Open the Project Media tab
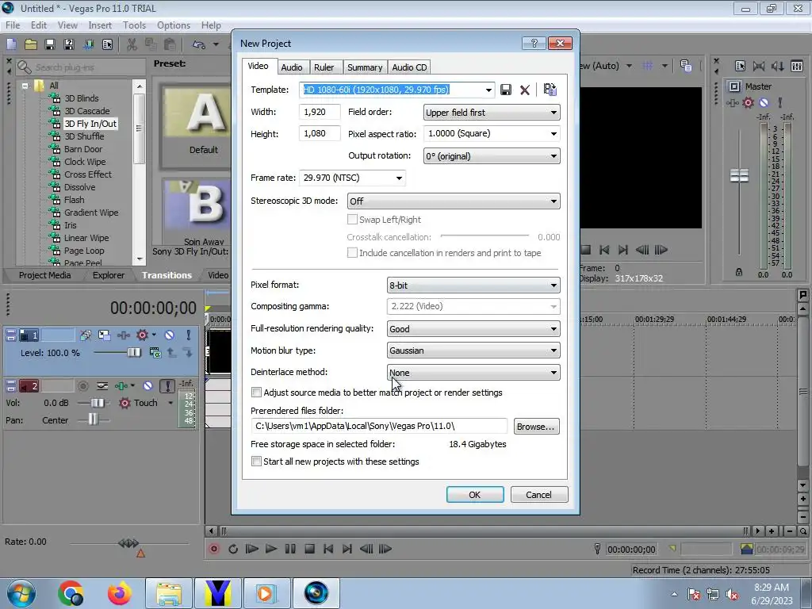 pos(44,275)
